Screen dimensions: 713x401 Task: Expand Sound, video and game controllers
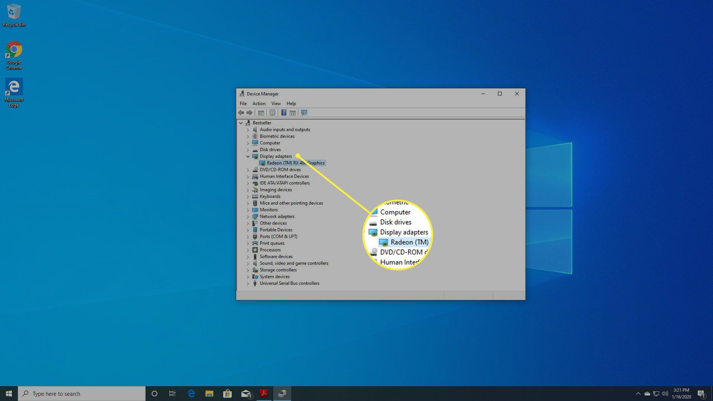pyautogui.click(x=248, y=263)
